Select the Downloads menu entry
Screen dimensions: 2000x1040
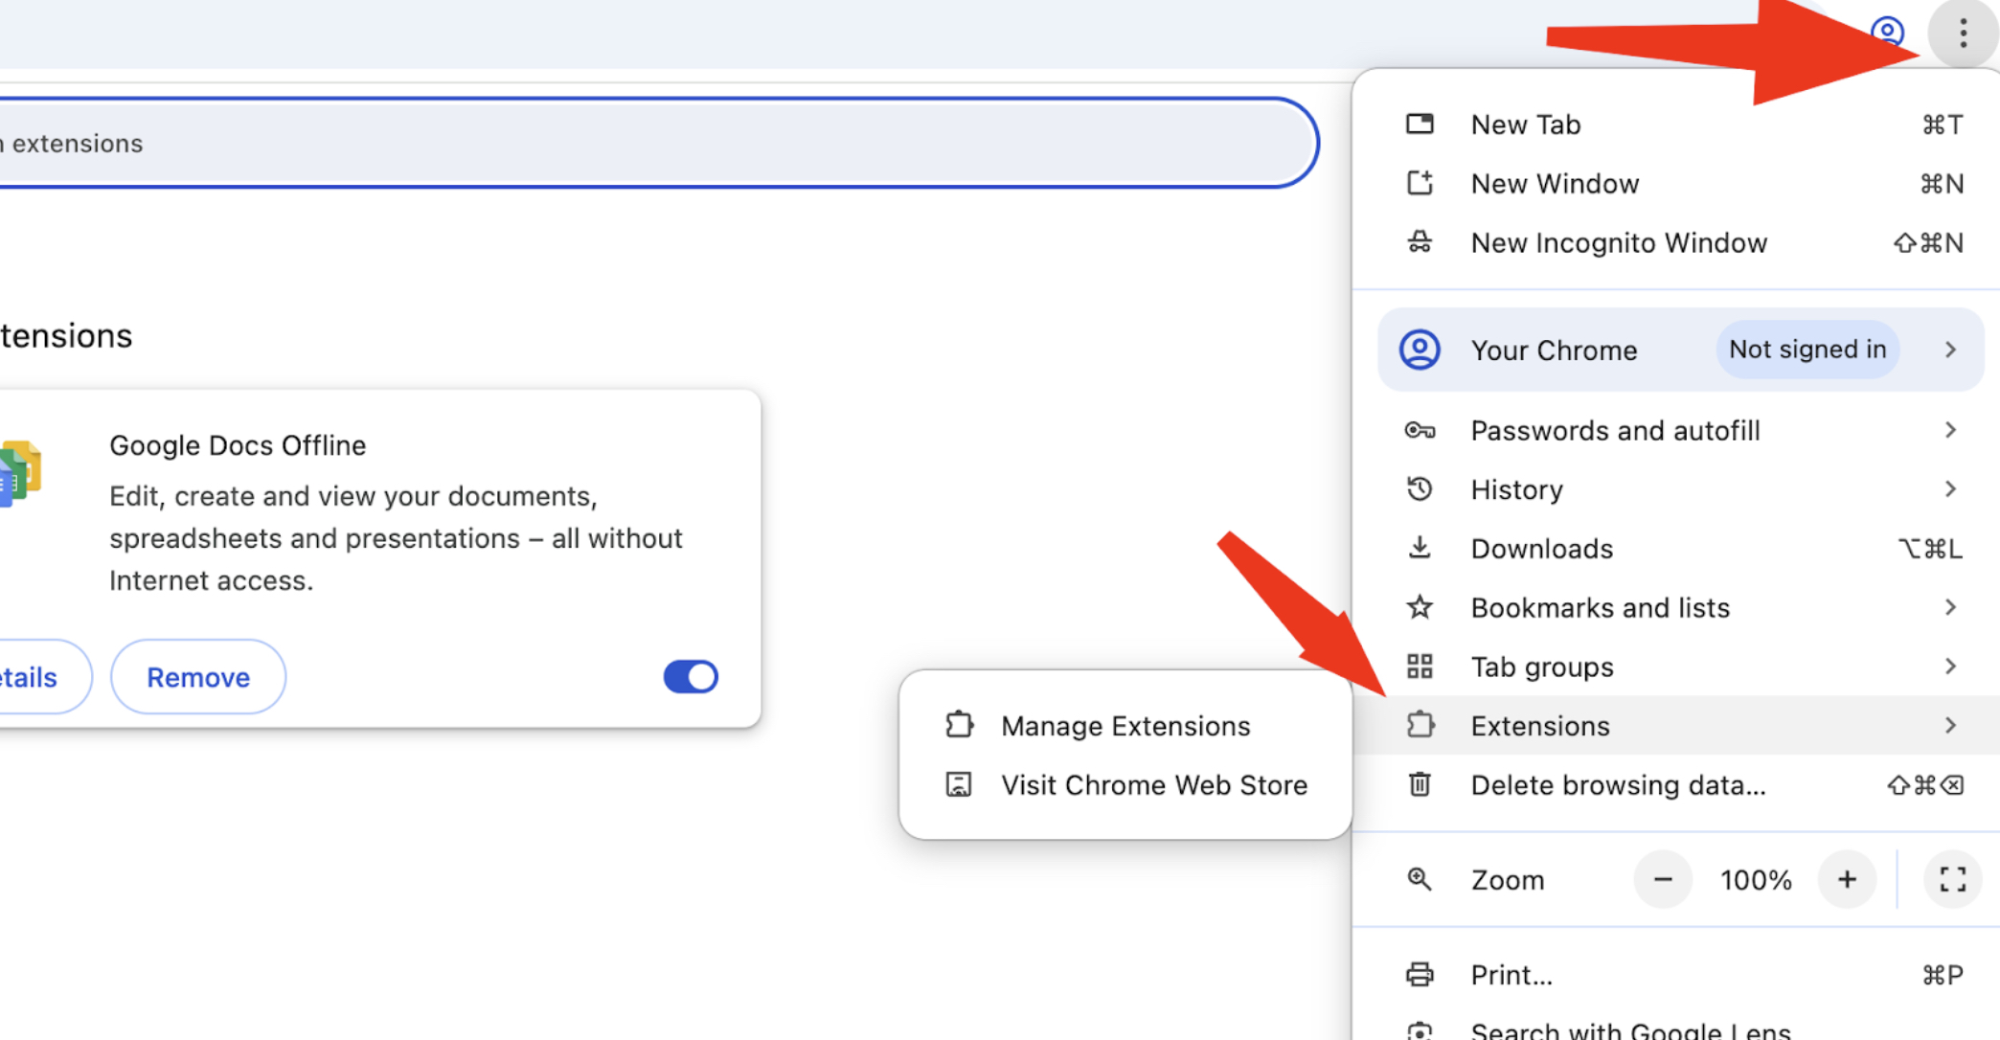tap(1676, 549)
